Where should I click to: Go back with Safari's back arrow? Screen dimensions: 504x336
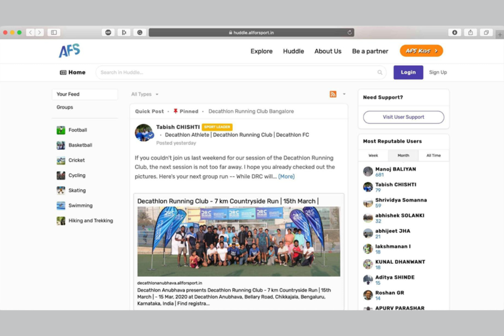point(31,32)
